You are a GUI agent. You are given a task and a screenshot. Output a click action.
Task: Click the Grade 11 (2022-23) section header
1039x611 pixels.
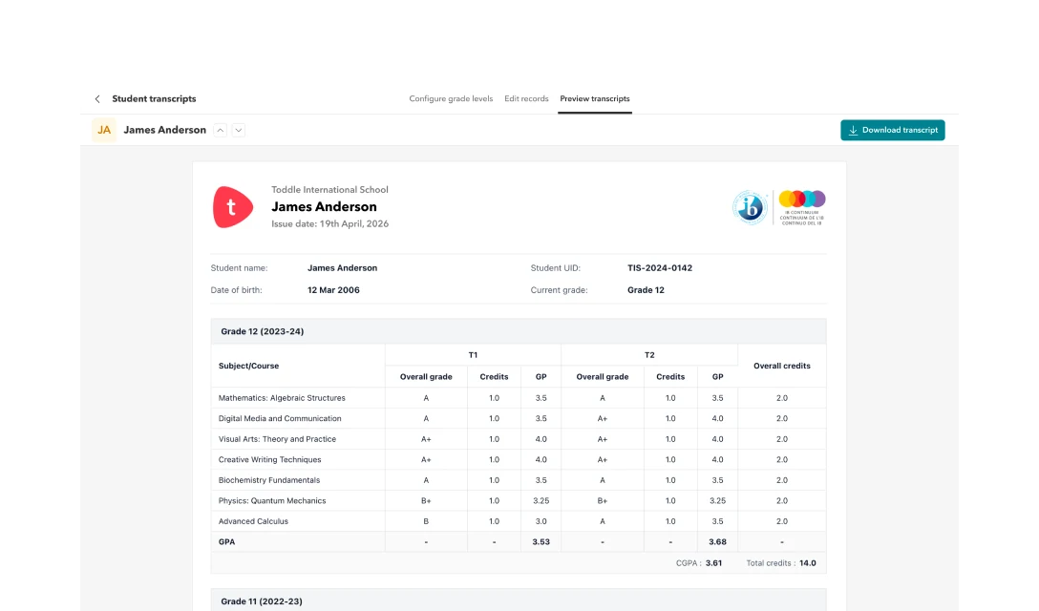[x=519, y=600]
